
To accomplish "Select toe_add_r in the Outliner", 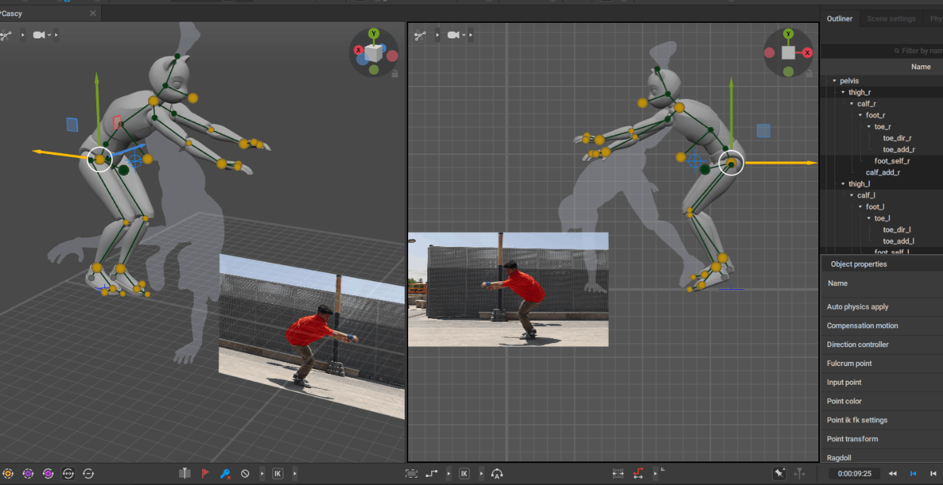I will 899,149.
